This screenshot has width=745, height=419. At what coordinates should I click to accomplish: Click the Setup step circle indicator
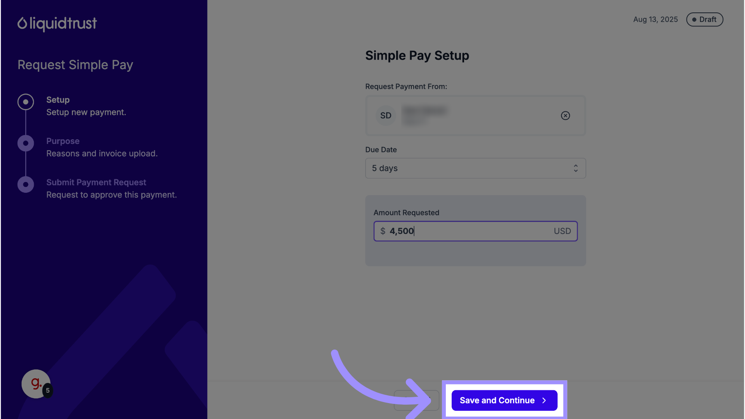tap(26, 102)
